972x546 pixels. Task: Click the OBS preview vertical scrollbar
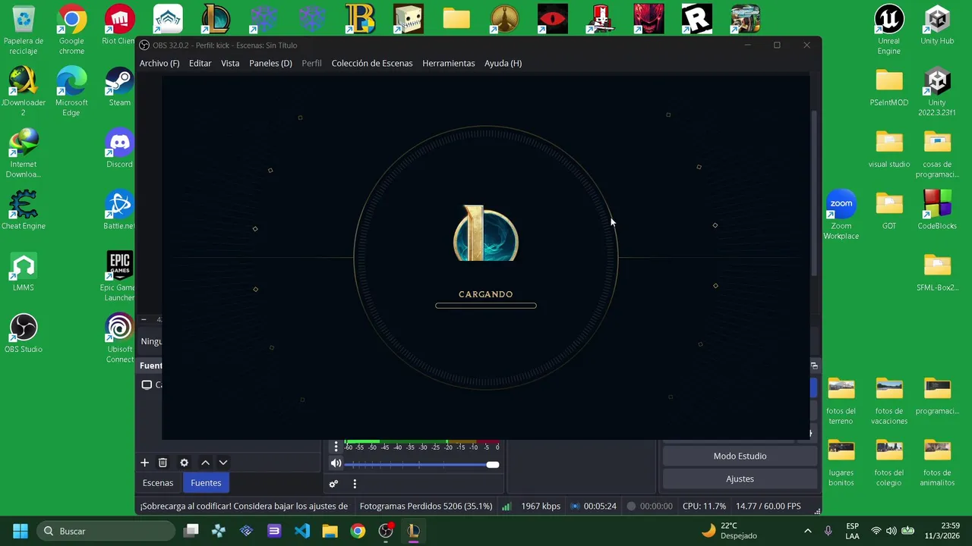(x=814, y=193)
